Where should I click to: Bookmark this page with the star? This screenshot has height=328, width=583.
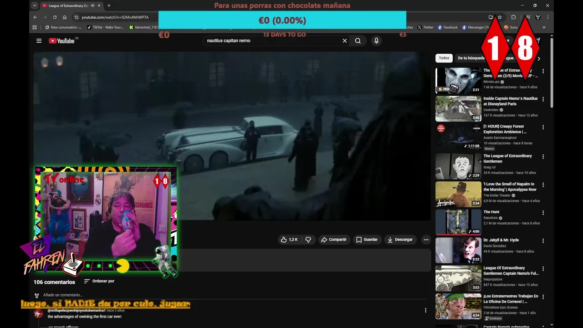tap(500, 17)
